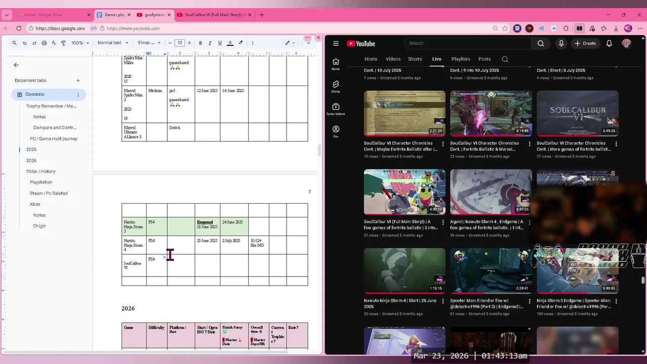Jump to the Xbox outline heading
The height and width of the screenshot is (364, 647).
pyautogui.click(x=35, y=204)
